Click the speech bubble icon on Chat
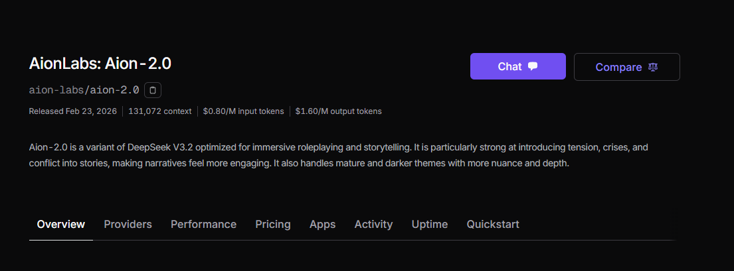The image size is (734, 271). point(533,66)
